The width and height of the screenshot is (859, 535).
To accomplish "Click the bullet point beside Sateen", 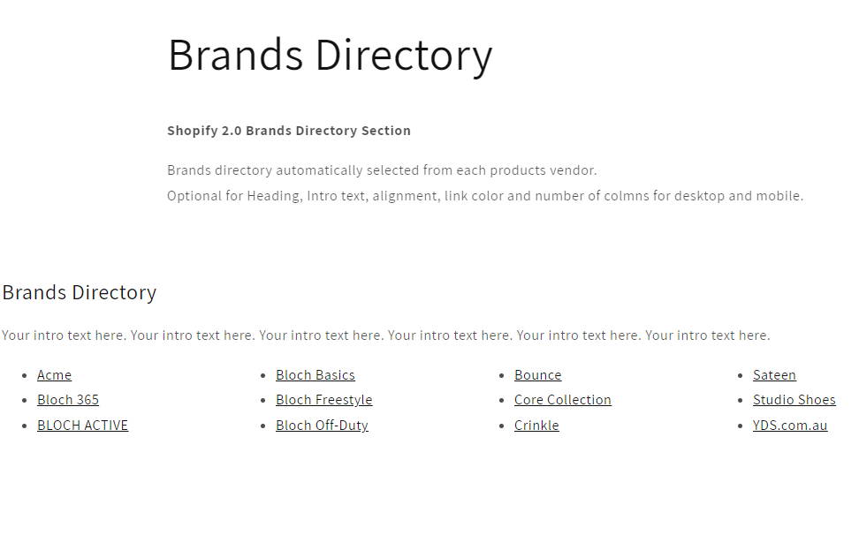I will point(740,376).
